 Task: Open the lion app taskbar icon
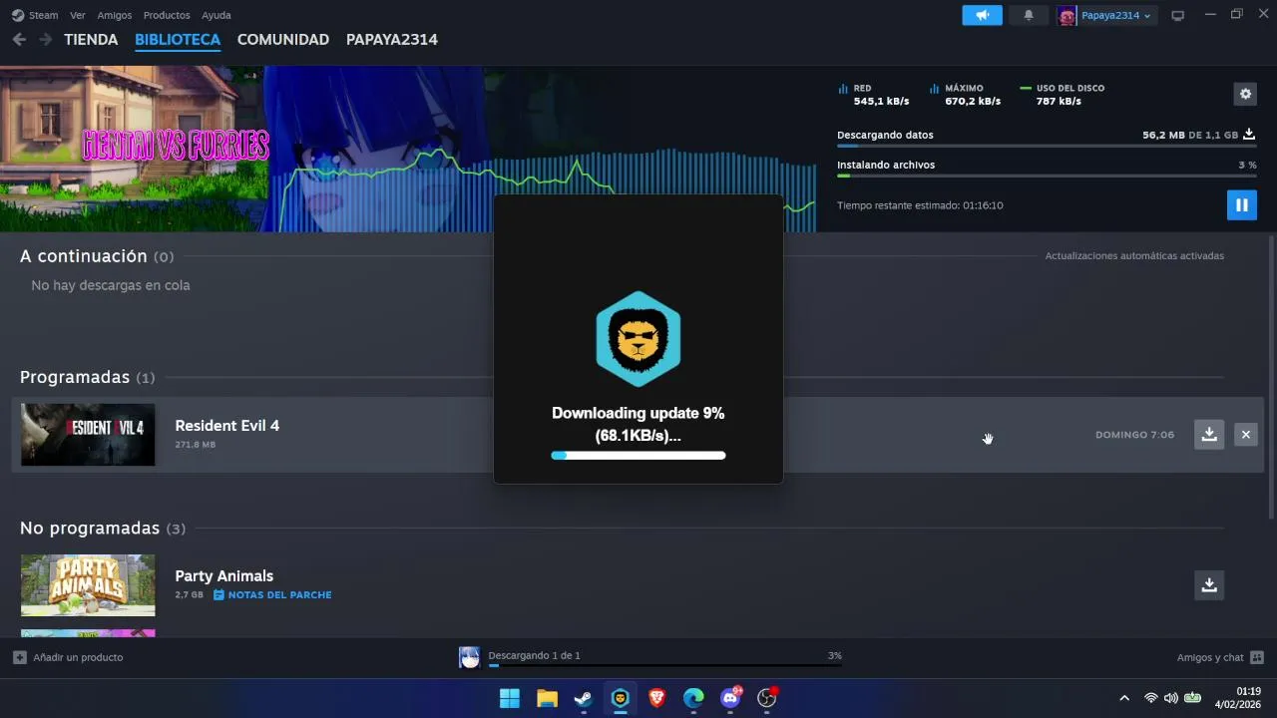(621, 698)
